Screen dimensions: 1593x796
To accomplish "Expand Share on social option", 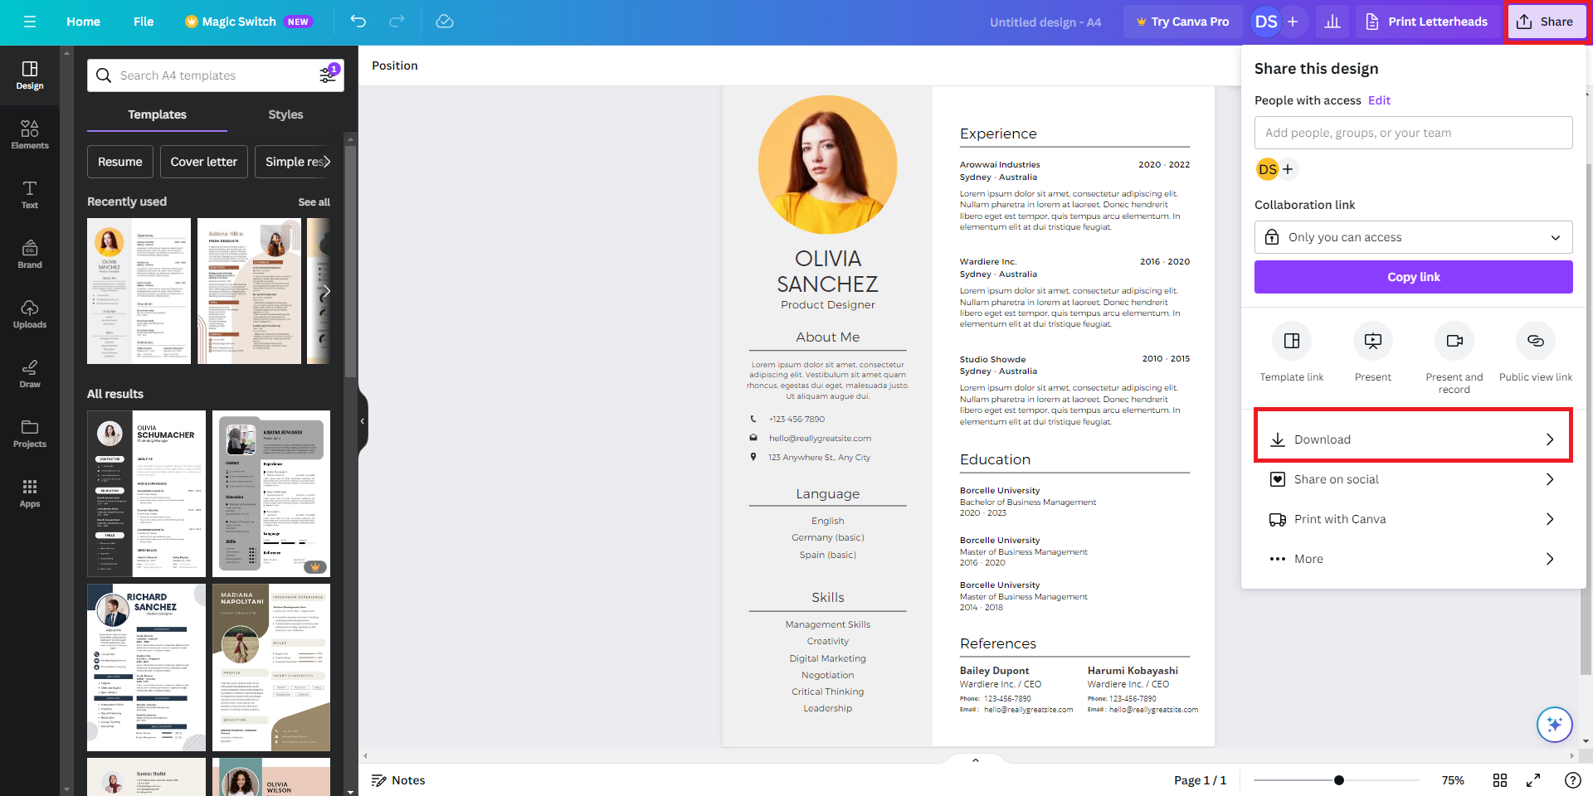I will [x=1414, y=479].
